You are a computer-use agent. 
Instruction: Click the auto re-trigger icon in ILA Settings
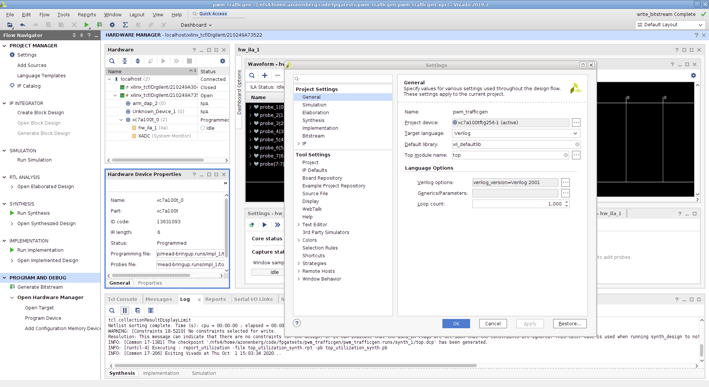[x=252, y=225]
